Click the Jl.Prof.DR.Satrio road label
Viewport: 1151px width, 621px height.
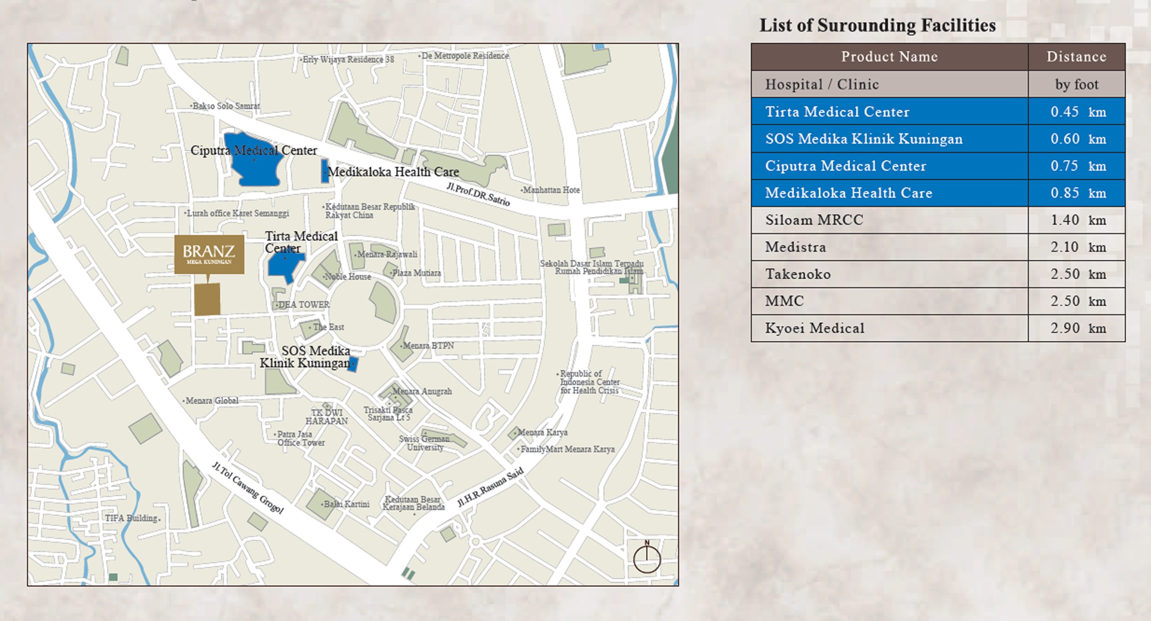[478, 195]
